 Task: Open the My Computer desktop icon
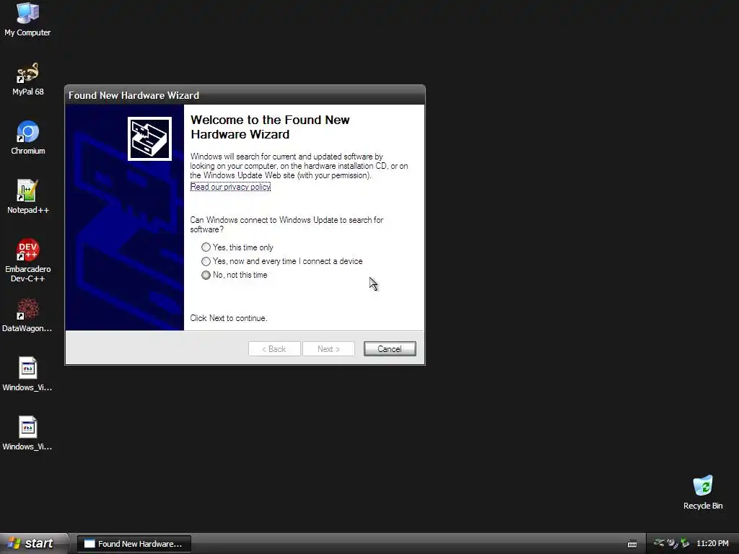[x=27, y=19]
